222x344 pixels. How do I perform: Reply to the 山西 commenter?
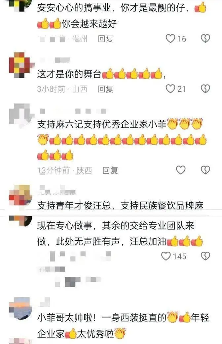(105, 89)
